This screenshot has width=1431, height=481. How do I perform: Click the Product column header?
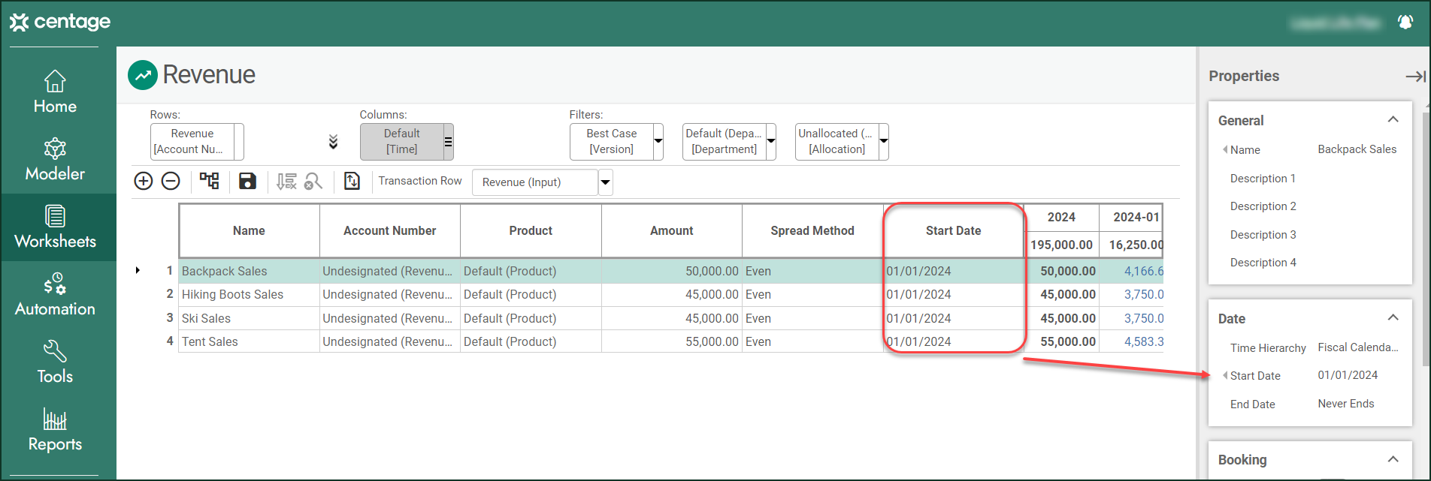531,231
